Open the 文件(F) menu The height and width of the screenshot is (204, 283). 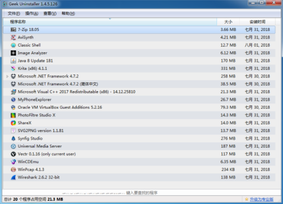(x=14, y=14)
